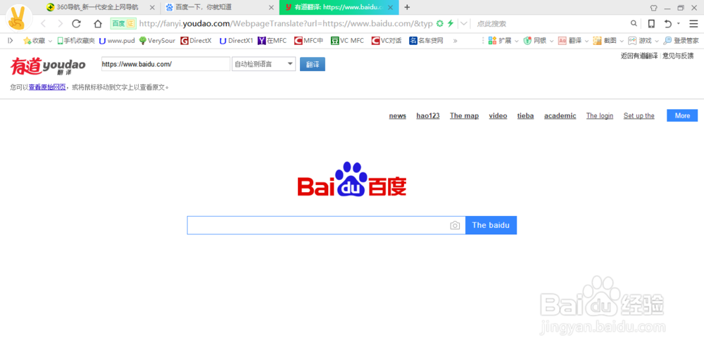Show more bookmarks with » chevron
The height and width of the screenshot is (351, 704).
[x=455, y=40]
